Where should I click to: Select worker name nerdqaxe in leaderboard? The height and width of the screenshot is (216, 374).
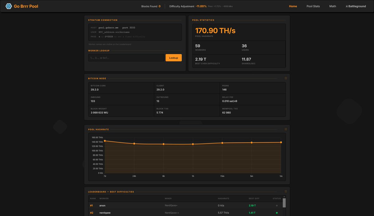(105, 213)
